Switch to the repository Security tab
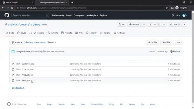This screenshot has width=194, height=109. click(x=91, y=33)
